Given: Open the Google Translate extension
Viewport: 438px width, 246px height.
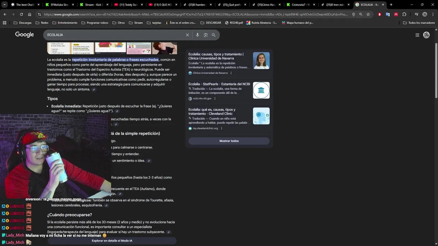Looking at the screenshot, I should pyautogui.click(x=388, y=14).
